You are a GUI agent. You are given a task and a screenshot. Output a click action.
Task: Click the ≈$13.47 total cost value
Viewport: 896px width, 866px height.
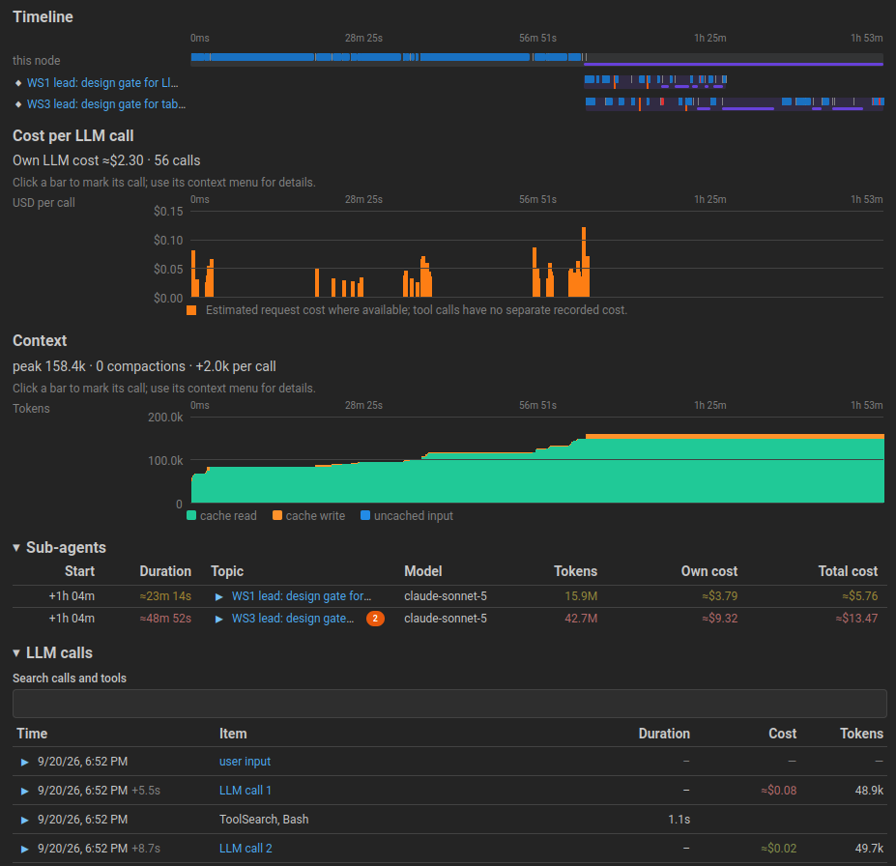point(856,618)
